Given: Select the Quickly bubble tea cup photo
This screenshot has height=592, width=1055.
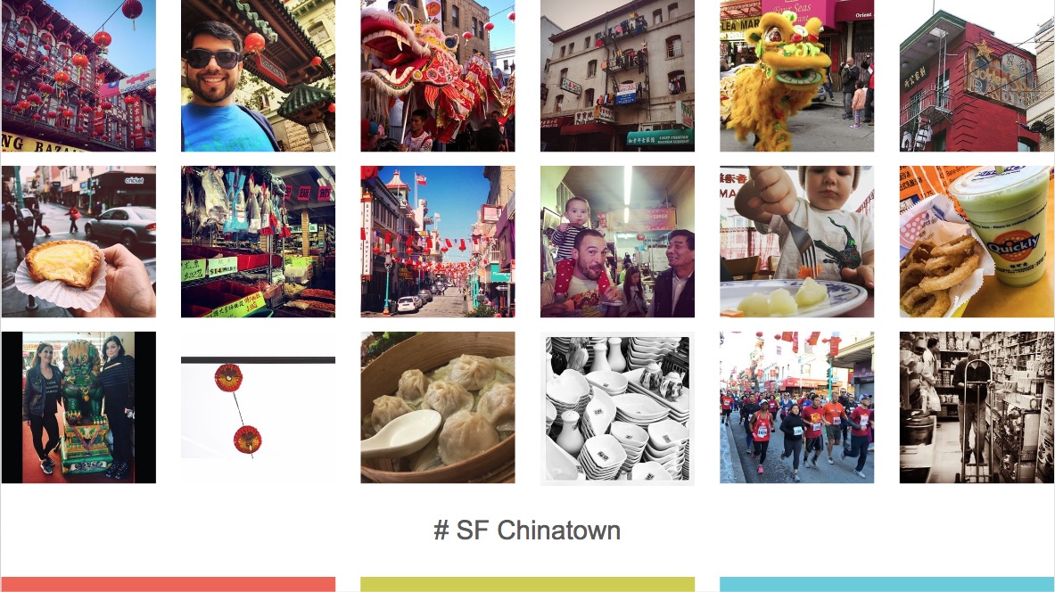Looking at the screenshot, I should tap(977, 242).
